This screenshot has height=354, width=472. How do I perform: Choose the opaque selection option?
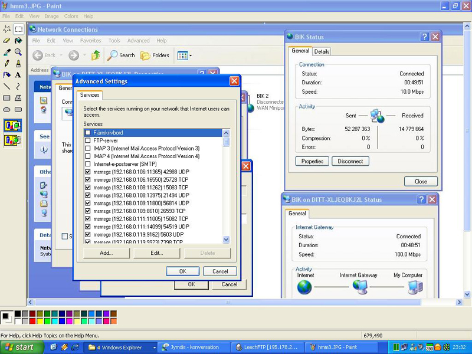pos(12,126)
